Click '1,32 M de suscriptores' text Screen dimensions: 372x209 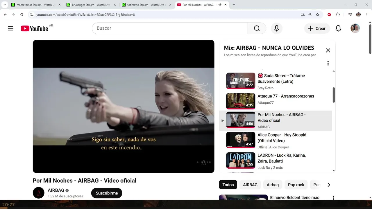[x=65, y=196]
